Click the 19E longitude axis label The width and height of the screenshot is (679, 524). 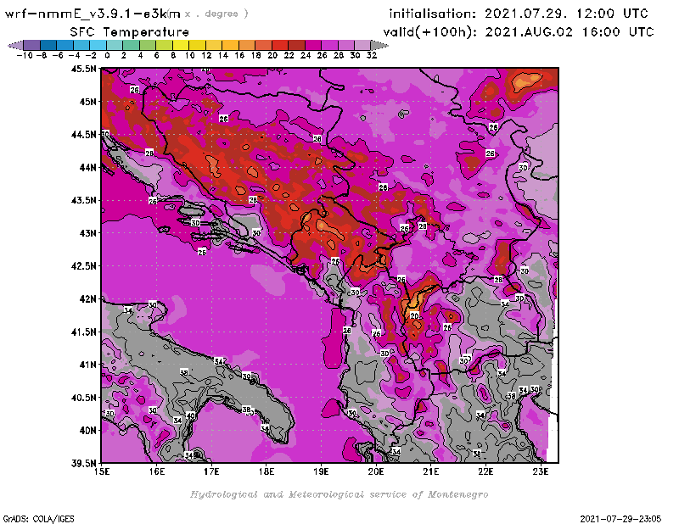[321, 472]
